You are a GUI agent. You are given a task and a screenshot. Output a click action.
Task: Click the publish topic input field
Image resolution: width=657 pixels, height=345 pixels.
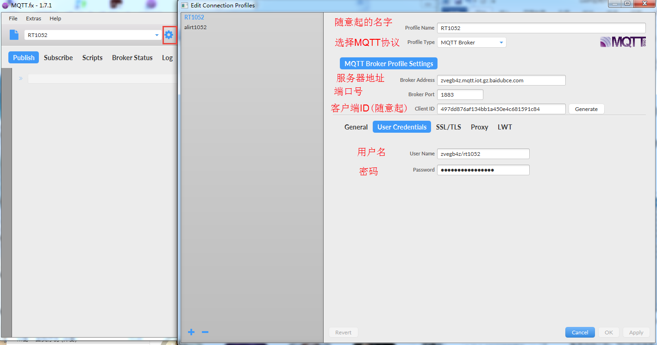tap(102, 79)
